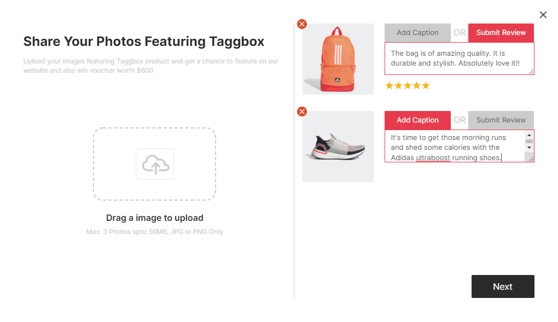Image resolution: width=558 pixels, height=322 pixels.
Task: Remove the running shoe photo
Action: 302,112
